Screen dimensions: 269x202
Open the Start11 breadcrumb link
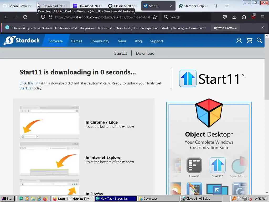coord(121,53)
